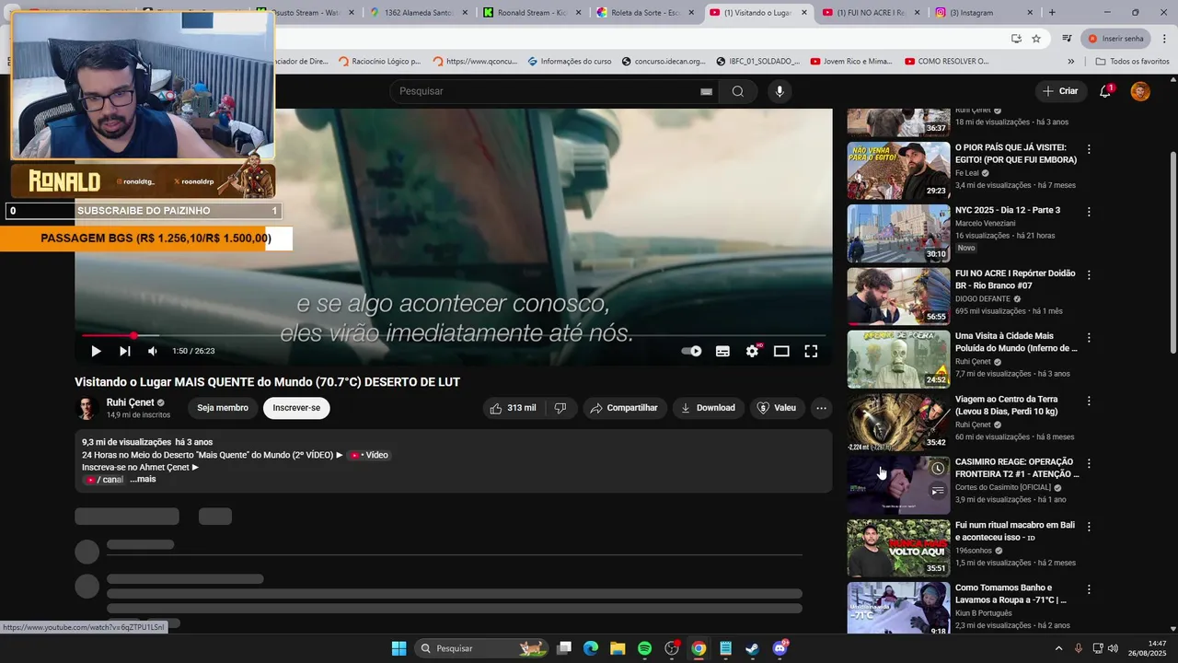Toggle autoplay switch in player

tap(691, 351)
